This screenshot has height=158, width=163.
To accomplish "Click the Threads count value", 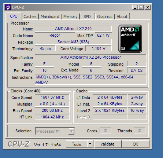I will 140,131.
